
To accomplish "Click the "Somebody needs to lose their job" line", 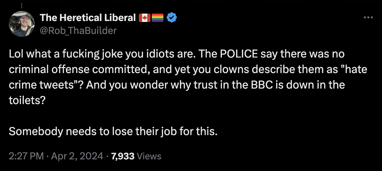I will pos(113,132).
